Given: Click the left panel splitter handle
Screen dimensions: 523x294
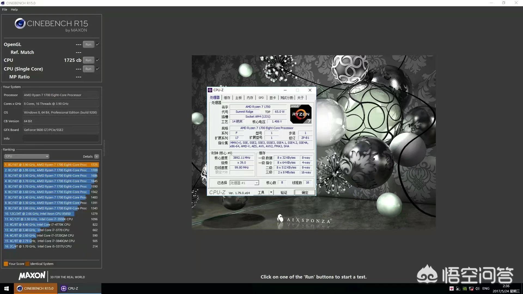Looking at the screenshot, I should pos(104,148).
